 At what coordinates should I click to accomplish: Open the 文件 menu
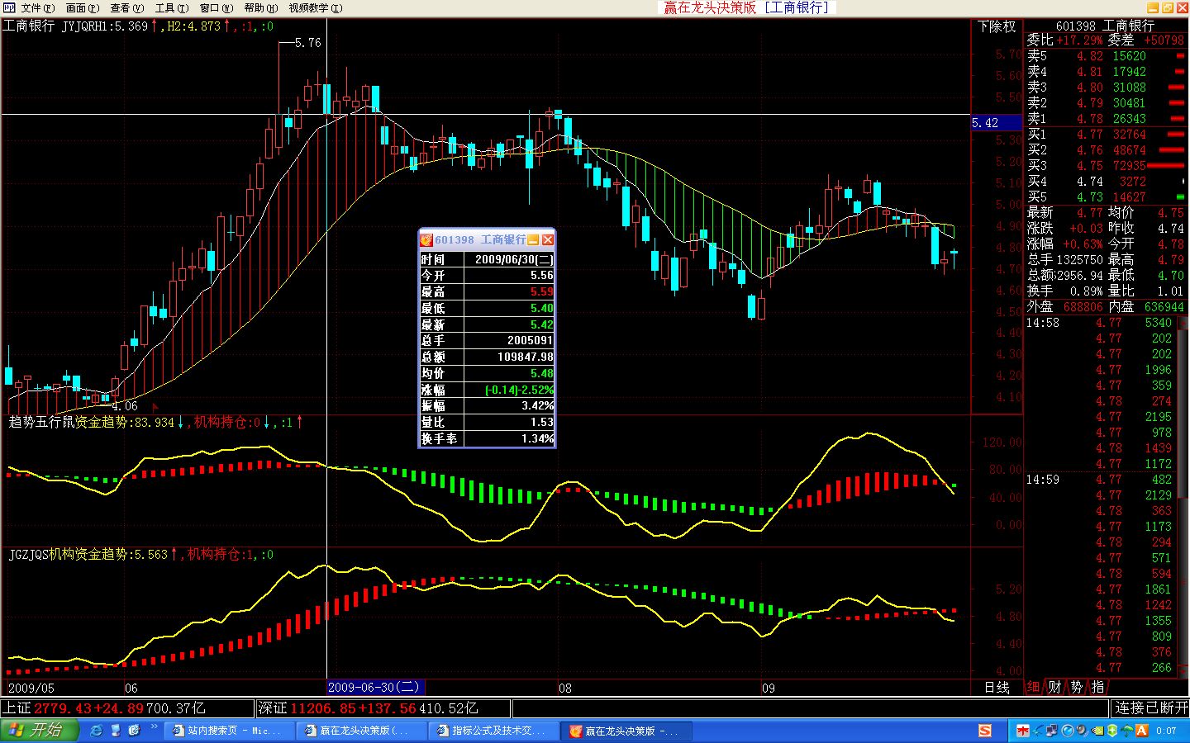36,8
